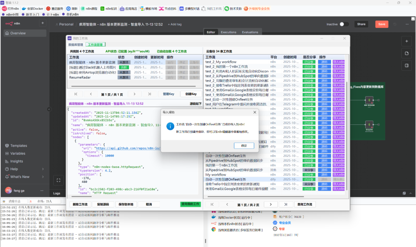Open the three-dot menu beside feng ge
This screenshot has height=247, width=416.
point(41,190)
